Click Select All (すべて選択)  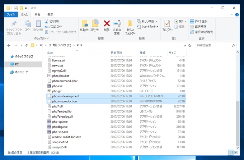(199, 21)
